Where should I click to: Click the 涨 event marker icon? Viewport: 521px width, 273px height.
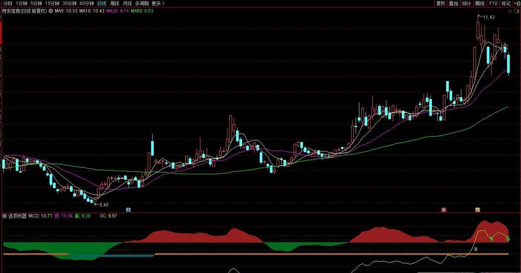444,210
